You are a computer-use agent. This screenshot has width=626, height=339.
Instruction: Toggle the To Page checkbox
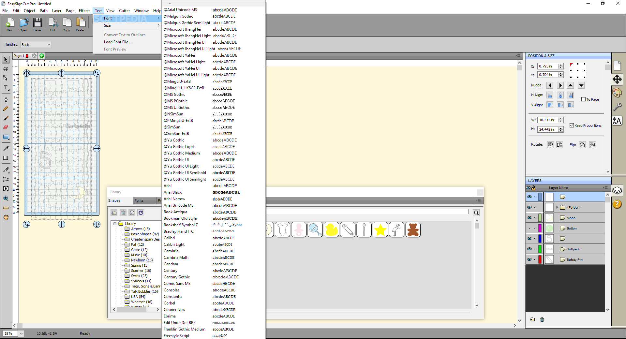click(584, 99)
